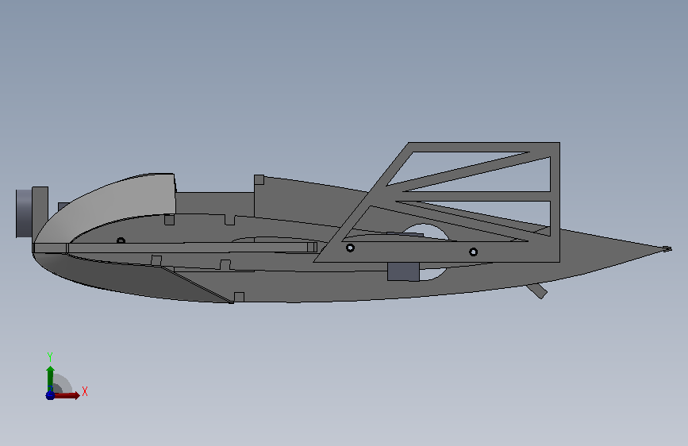688x446 pixels.
Task: Select the small skid under the tail
Action: tap(537, 290)
